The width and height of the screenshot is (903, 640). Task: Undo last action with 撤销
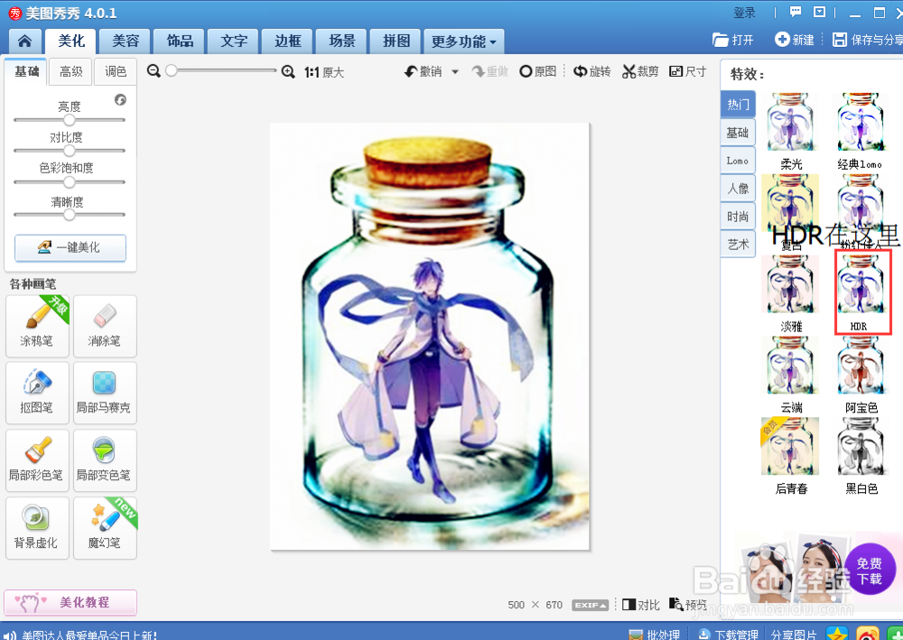pos(424,71)
